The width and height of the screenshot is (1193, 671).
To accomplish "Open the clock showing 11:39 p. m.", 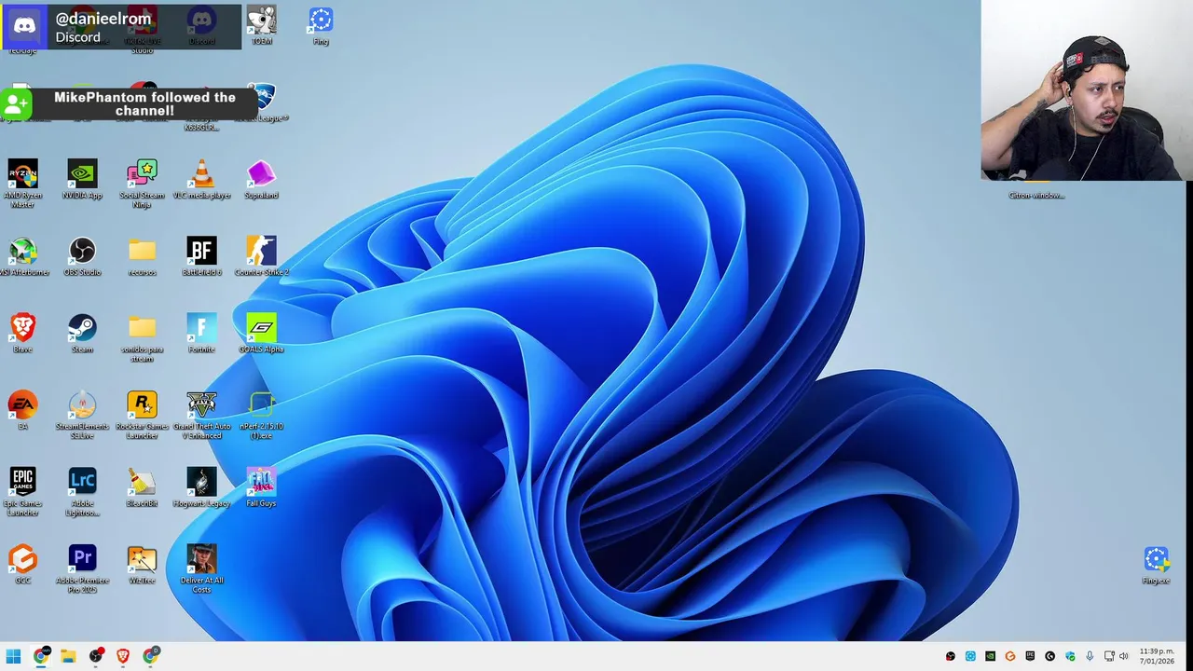I will (x=1157, y=656).
